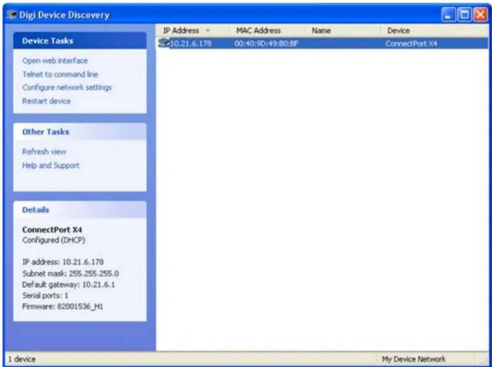Click the Name column header
Screen dimensions: 492x367
click(342, 31)
